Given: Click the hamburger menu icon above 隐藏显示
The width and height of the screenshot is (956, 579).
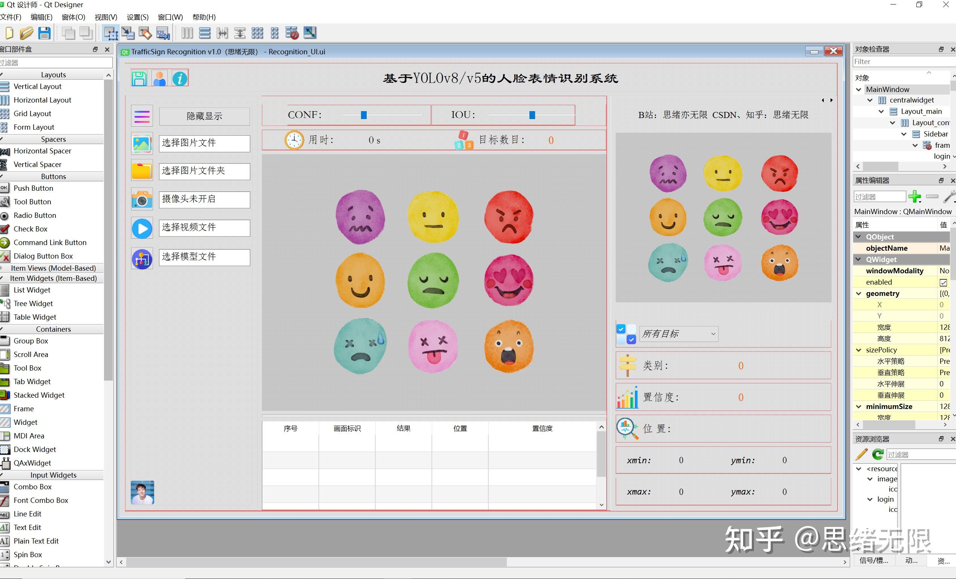Looking at the screenshot, I should [x=141, y=116].
